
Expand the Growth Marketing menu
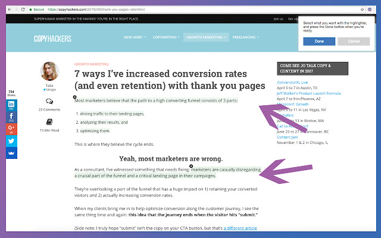click(206, 37)
